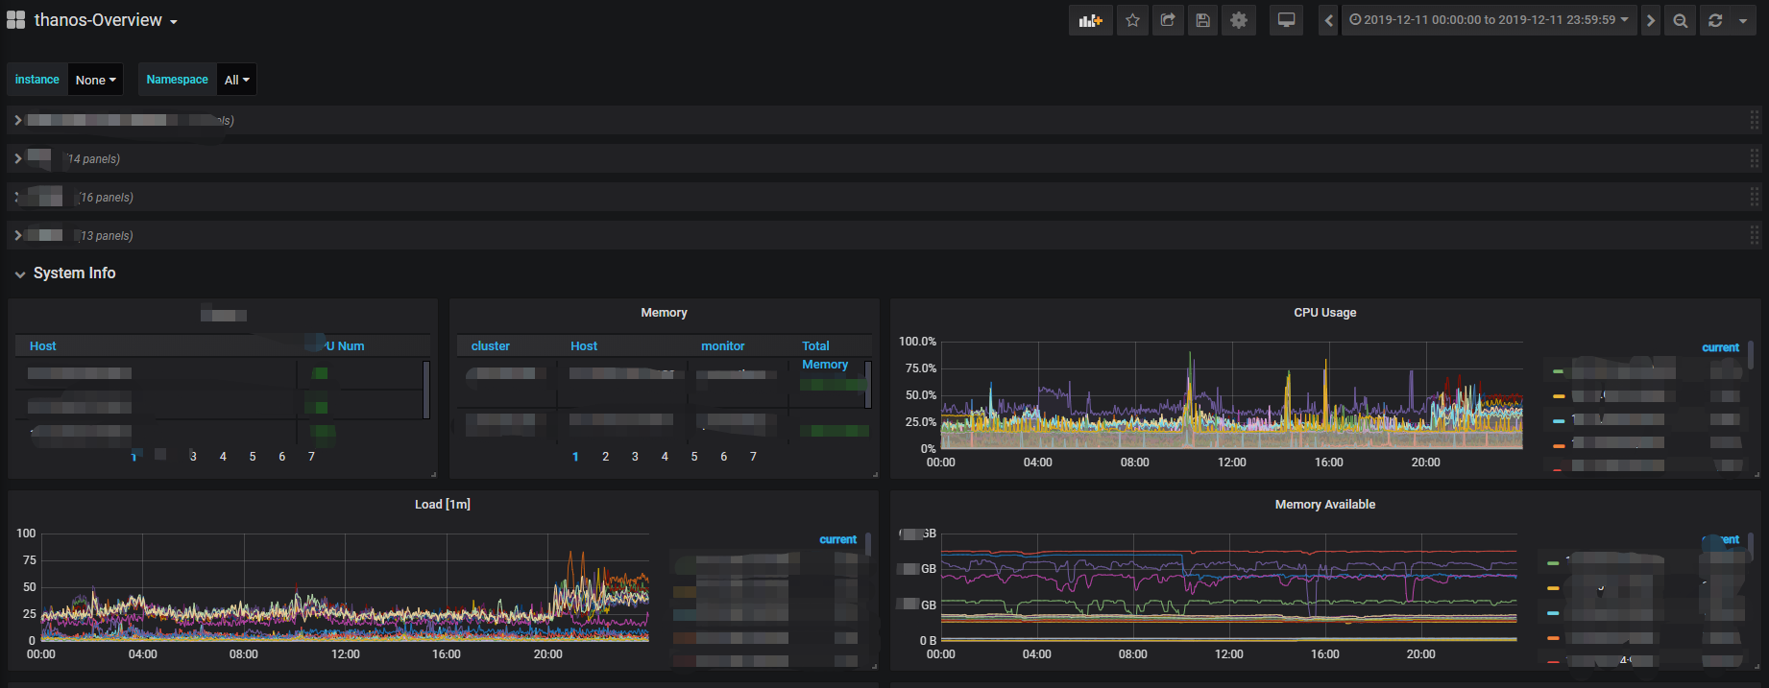Cycle view mode with monitor icon

pos(1286,20)
